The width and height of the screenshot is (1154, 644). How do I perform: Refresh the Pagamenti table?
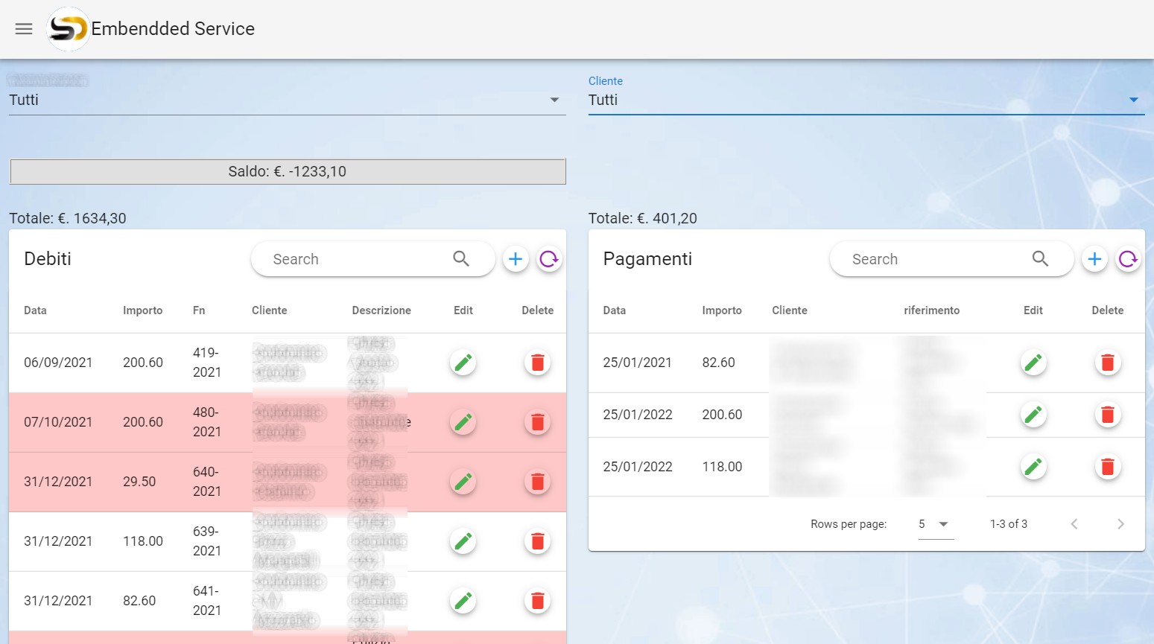(x=1129, y=259)
